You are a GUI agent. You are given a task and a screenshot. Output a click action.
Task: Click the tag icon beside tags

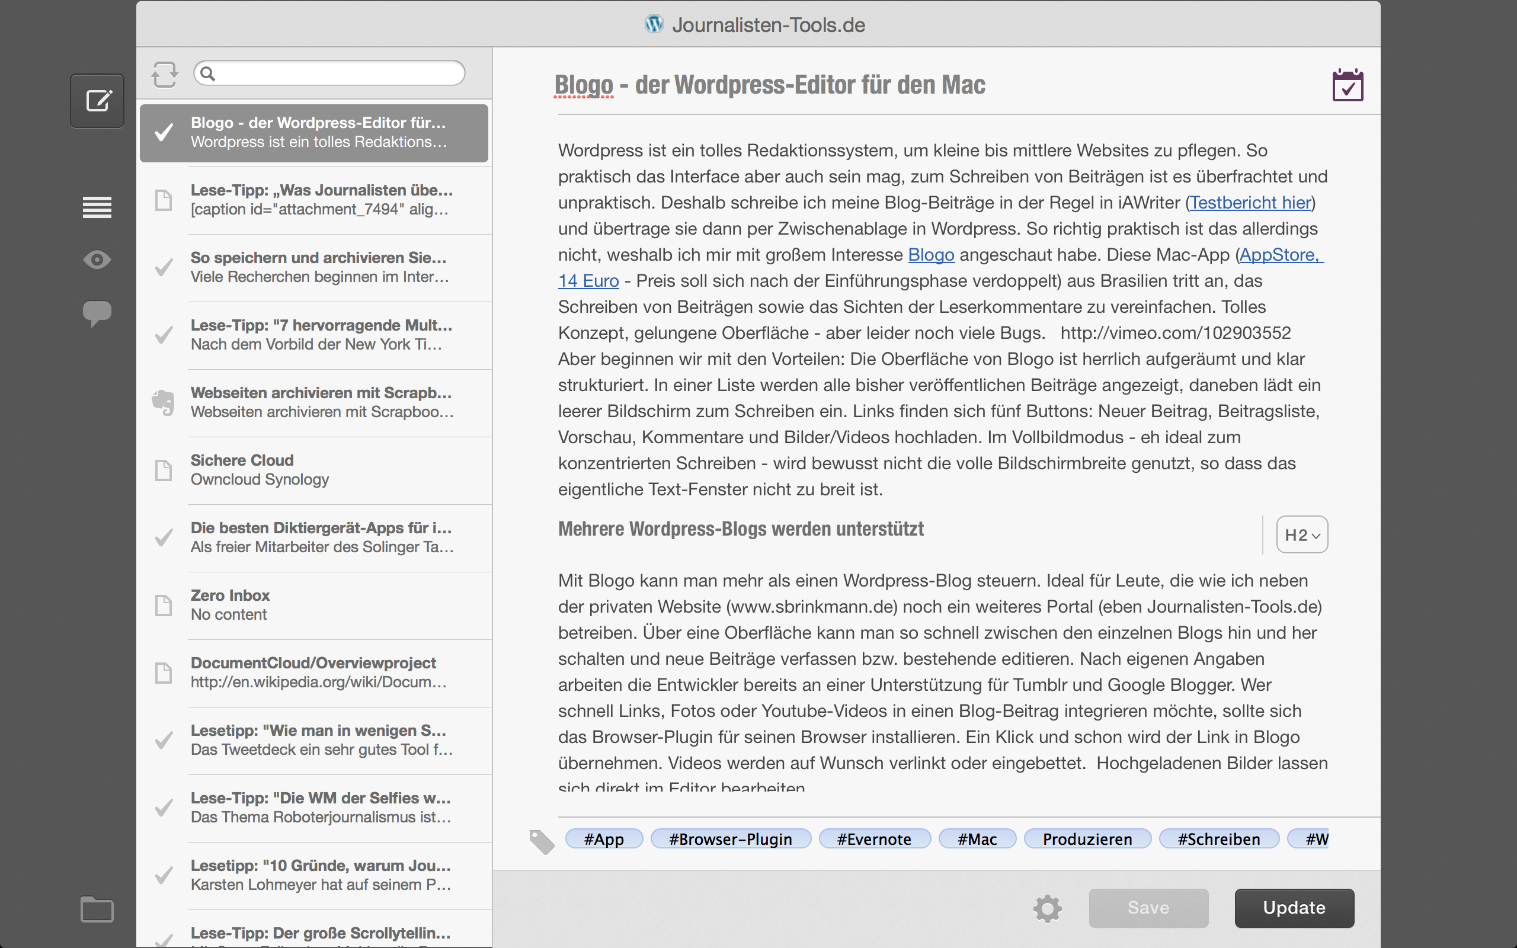(x=542, y=841)
